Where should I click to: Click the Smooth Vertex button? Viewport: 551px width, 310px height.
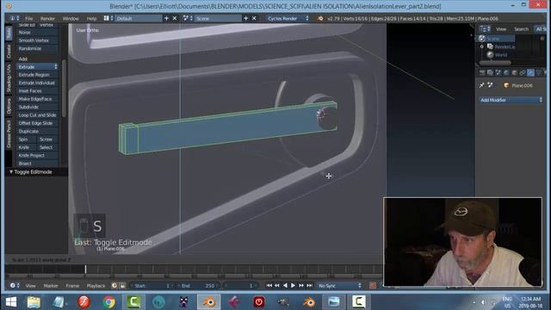click(x=37, y=40)
